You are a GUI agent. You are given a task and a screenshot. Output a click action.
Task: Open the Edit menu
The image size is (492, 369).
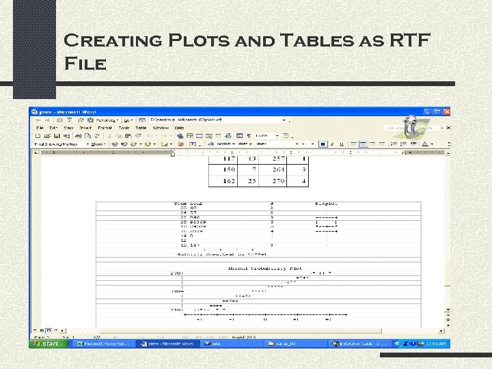pyautogui.click(x=53, y=128)
